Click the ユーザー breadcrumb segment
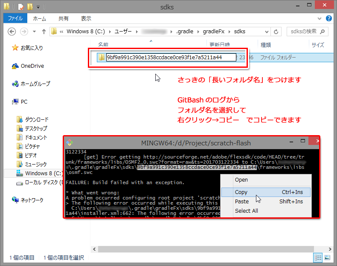Image resolution: width=337 pixels, height=266 pixels. 123,32
